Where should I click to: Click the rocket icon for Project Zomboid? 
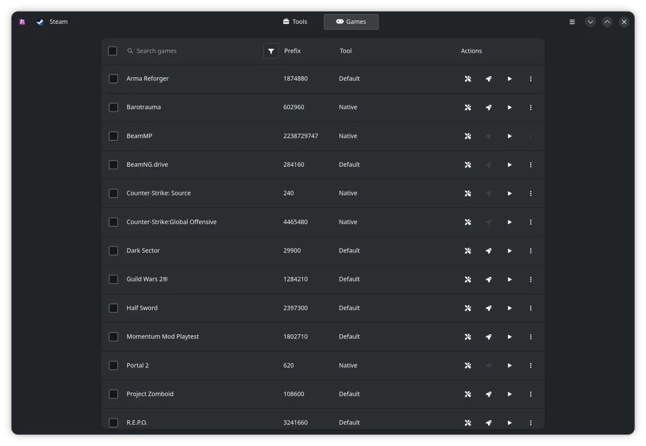click(489, 394)
